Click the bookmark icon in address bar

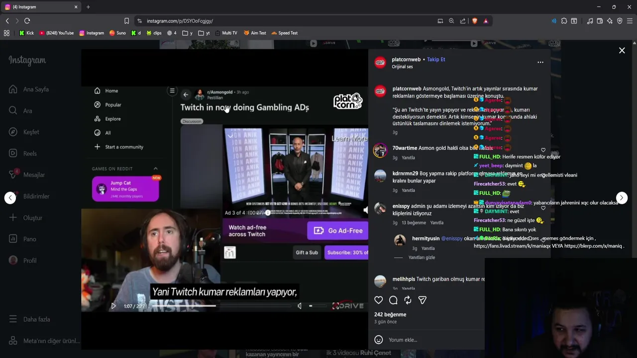click(126, 21)
